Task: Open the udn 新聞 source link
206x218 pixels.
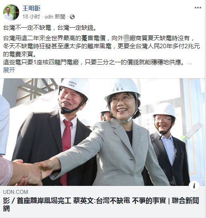Action: tap(55, 17)
